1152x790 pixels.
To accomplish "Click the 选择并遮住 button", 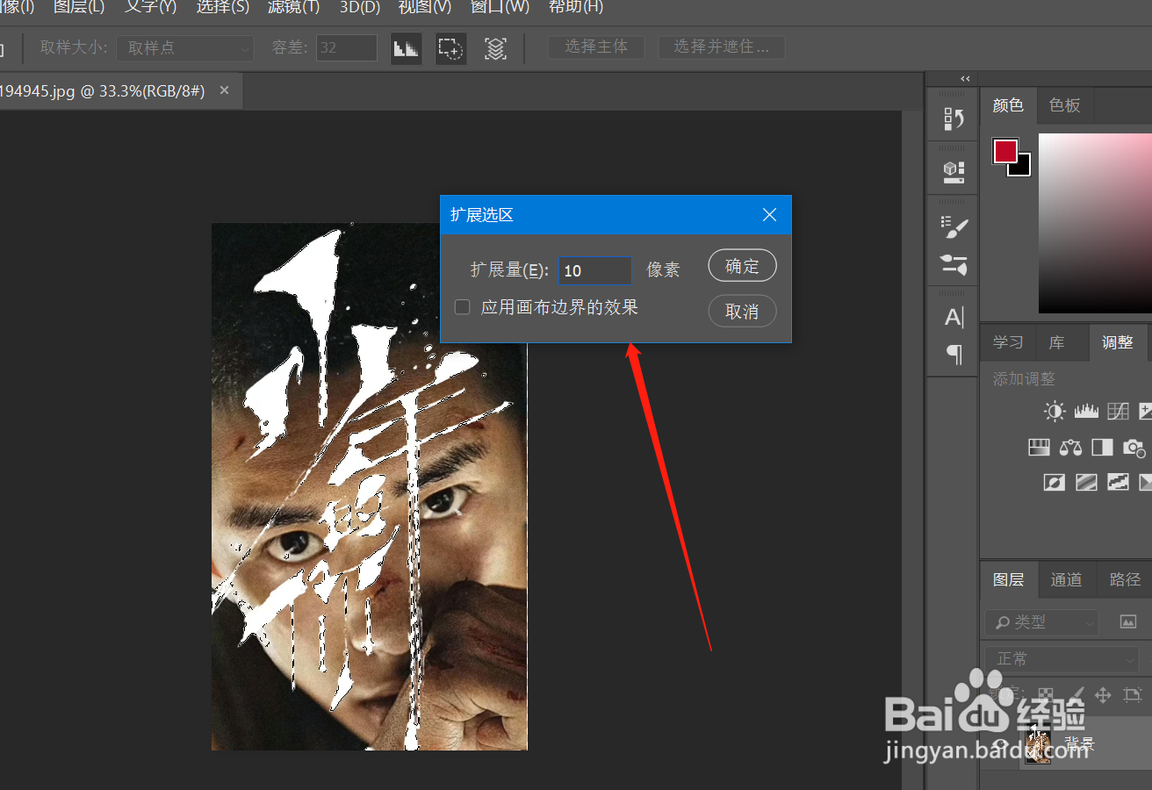I will point(722,47).
